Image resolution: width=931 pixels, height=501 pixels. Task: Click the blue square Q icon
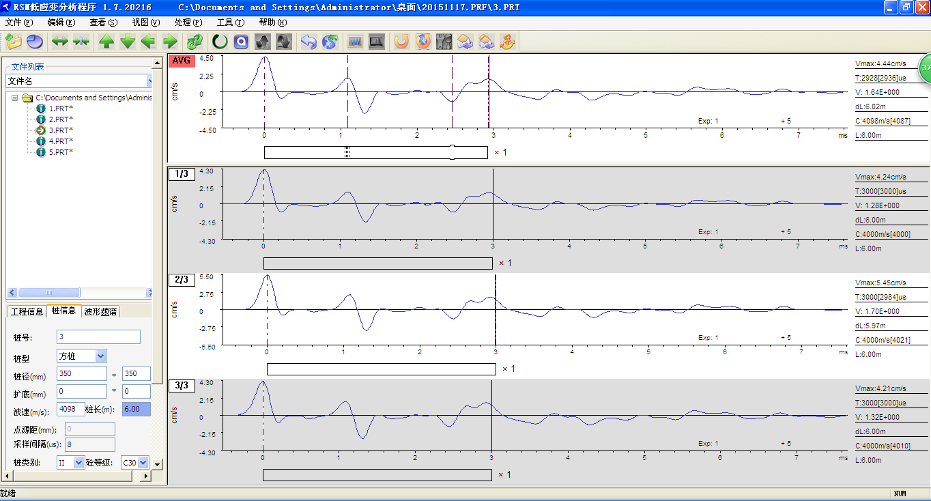[x=241, y=42]
